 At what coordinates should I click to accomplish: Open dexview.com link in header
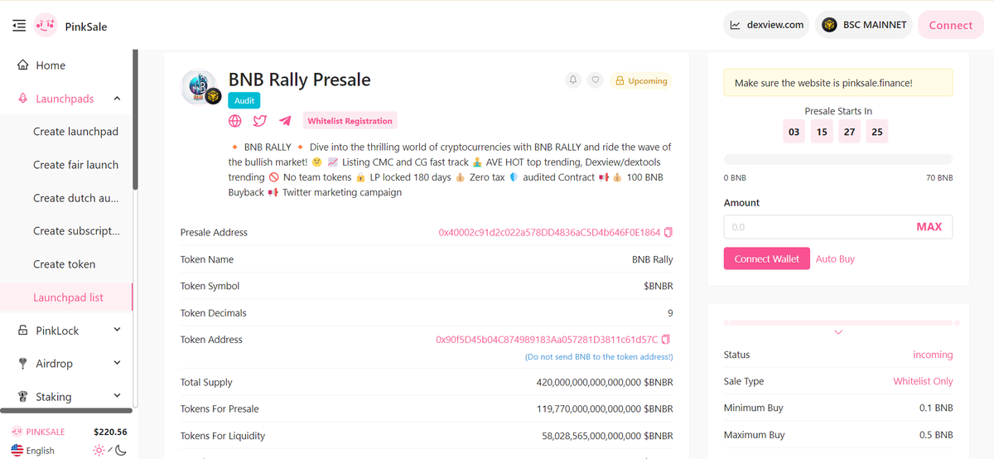(x=766, y=25)
